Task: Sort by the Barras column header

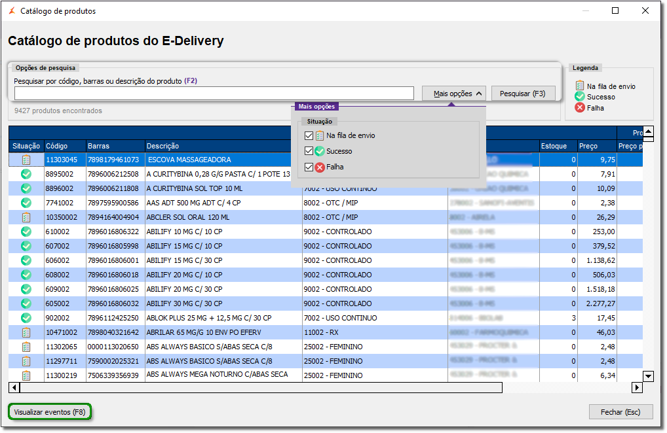Action: (116, 146)
